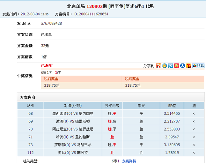Click the SP值 table header
Viewport: 206px width, 163px height.
click(172, 106)
